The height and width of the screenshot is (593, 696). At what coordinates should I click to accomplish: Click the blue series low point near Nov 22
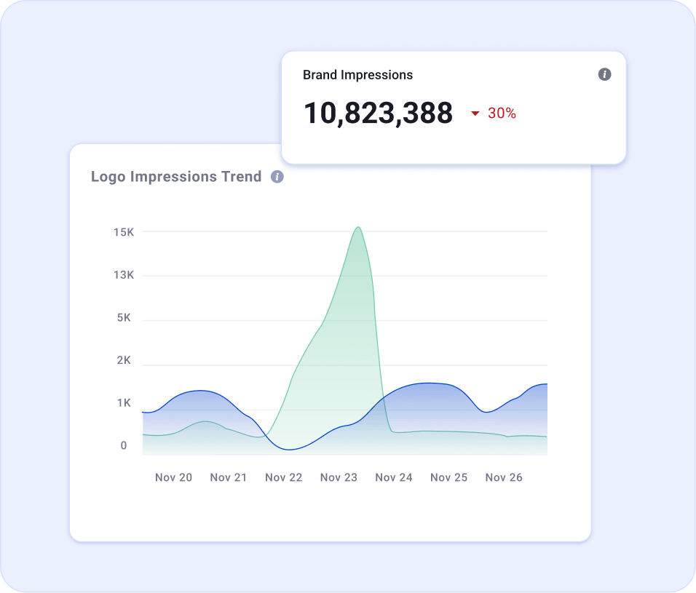tap(290, 449)
